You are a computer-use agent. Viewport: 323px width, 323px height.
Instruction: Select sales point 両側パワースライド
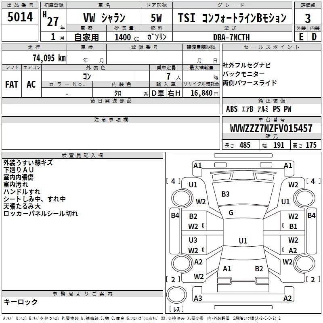click(x=250, y=83)
